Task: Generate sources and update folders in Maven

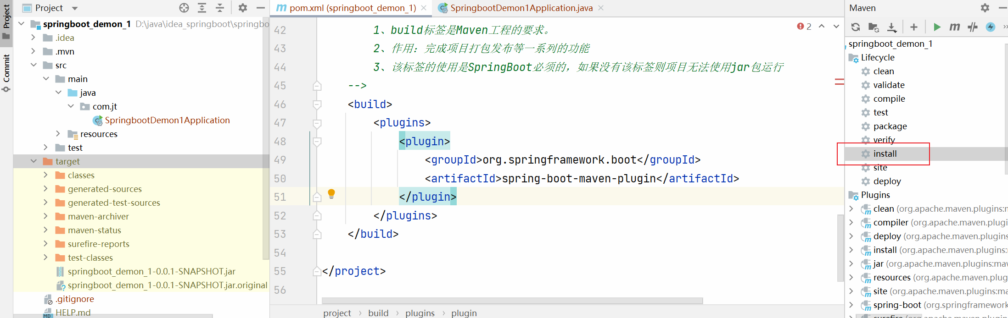Action: [x=874, y=27]
